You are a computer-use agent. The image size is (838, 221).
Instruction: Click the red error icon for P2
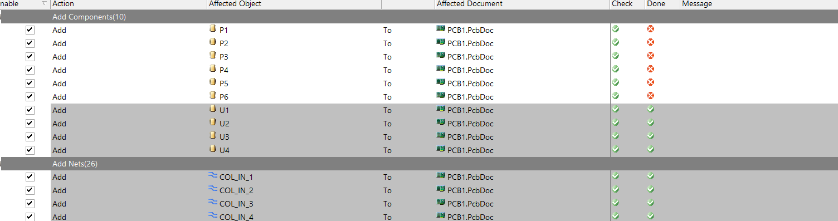pyautogui.click(x=650, y=42)
